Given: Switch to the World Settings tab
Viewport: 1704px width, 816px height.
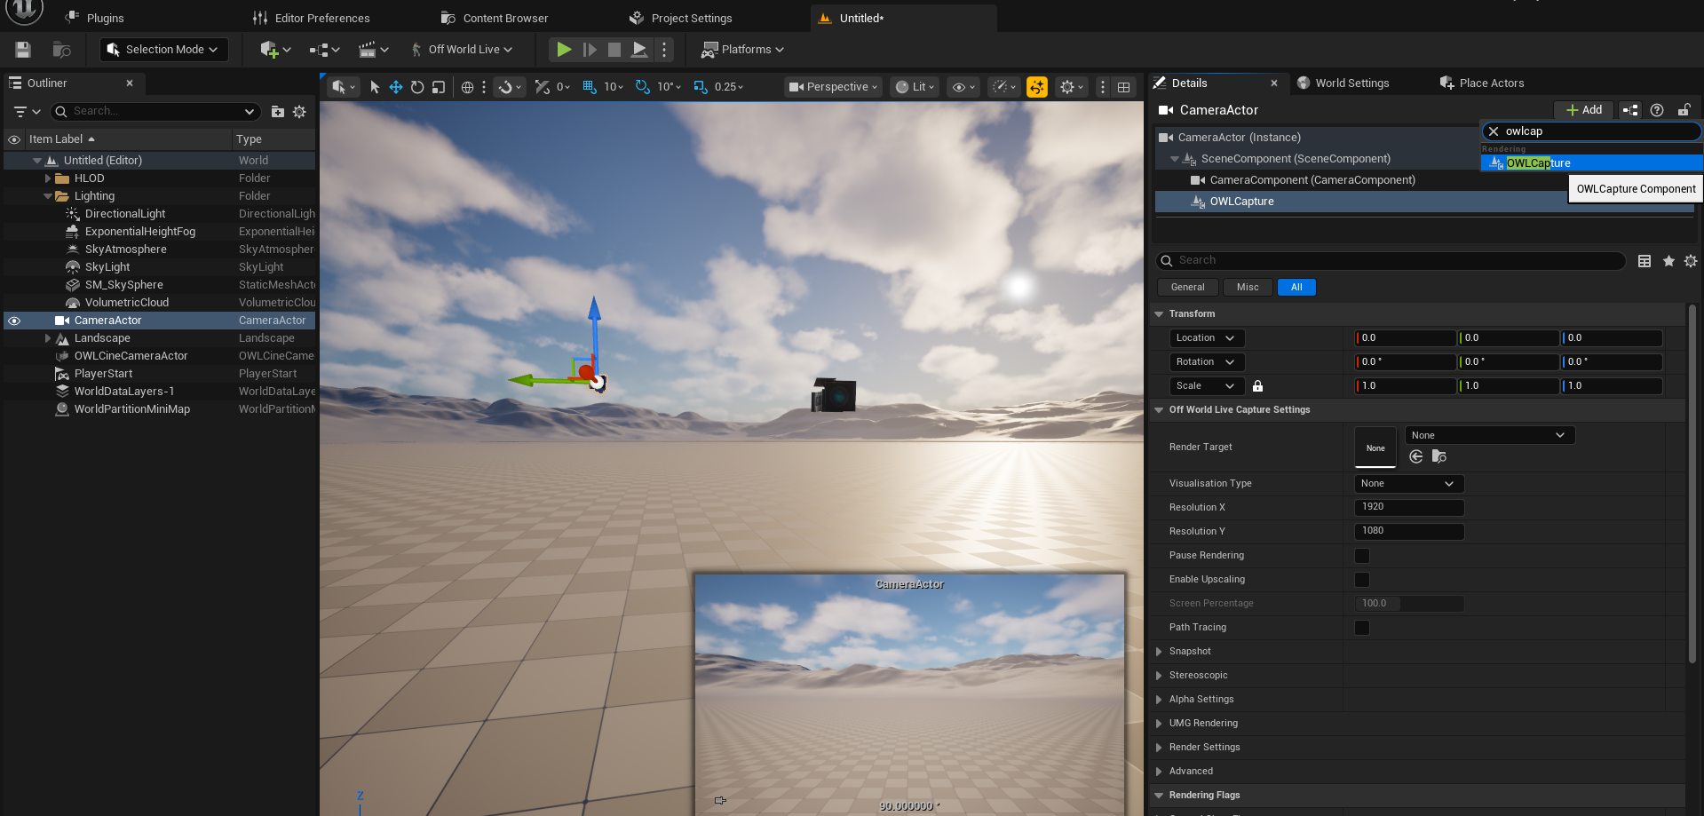Looking at the screenshot, I should pos(1343,83).
